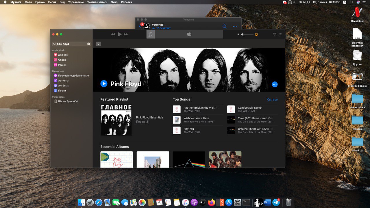The image size is (370, 208).
Task: Open Dark Side of the Moon prism album
Action: click(189, 159)
